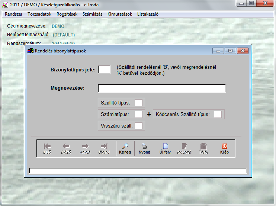Advance to the next record (Követ)
Image resolution: width=276 pixels, height=206 pixels.
coord(85,148)
